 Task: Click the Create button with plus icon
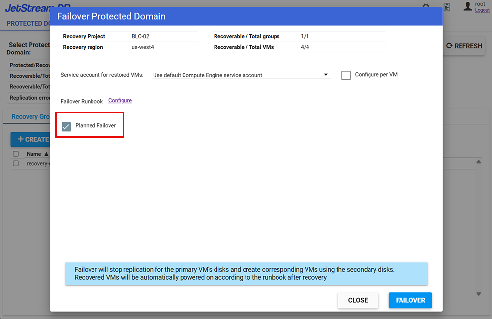click(x=31, y=139)
